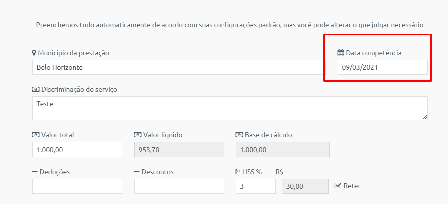This screenshot has height=204, width=448.
Task: Click the empty Descontos input field
Action: (x=179, y=186)
